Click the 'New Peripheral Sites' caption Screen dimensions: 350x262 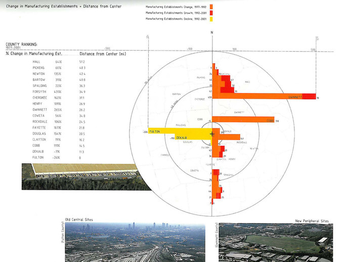pyautogui.click(x=312, y=221)
